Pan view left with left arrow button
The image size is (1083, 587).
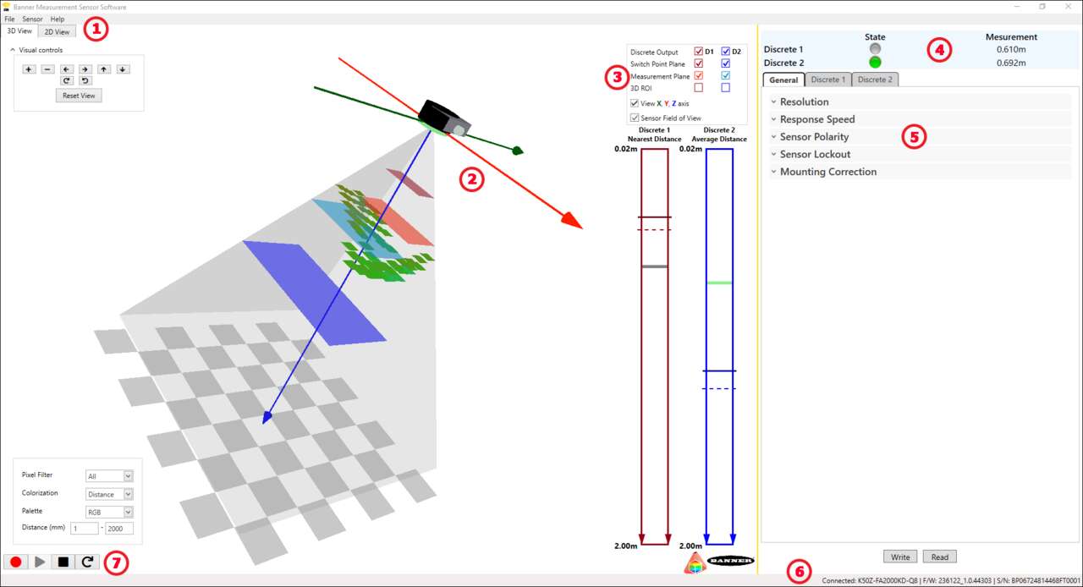pyautogui.click(x=67, y=69)
